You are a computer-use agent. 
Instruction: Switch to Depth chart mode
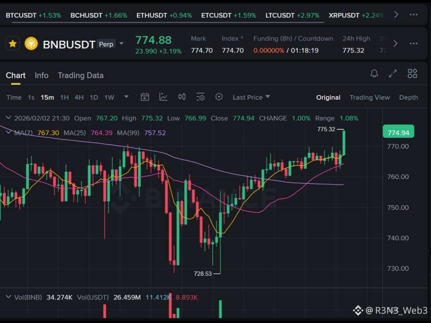pyautogui.click(x=409, y=98)
